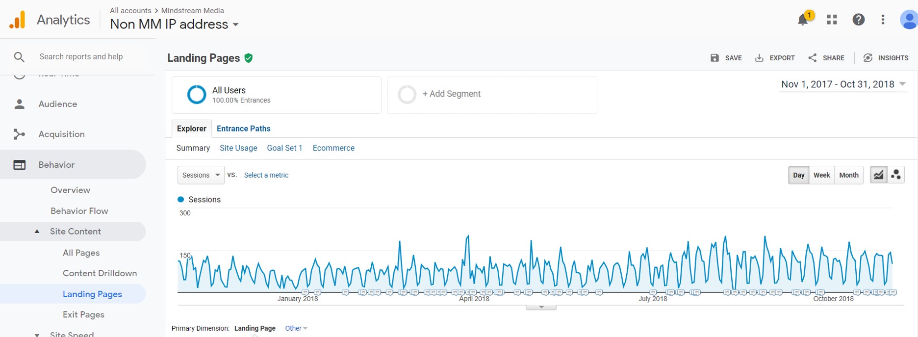Collapse the Site Content section
The width and height of the screenshot is (918, 337).
[x=37, y=232]
